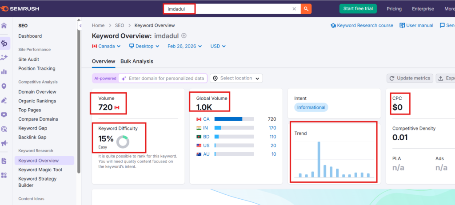This screenshot has width=455, height=205.
Task: Open Keyword Magic Tool in the sidebar
Action: pyautogui.click(x=40, y=170)
